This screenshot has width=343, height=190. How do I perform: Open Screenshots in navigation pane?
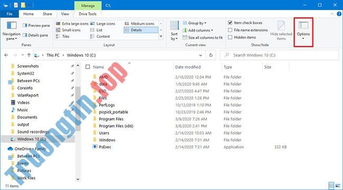coord(28,66)
